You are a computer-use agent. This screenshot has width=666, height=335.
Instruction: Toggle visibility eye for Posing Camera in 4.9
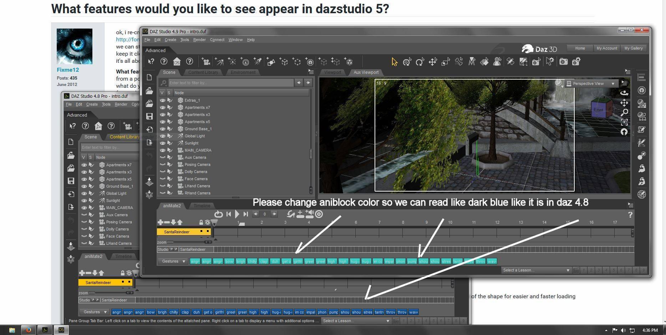[x=162, y=164]
